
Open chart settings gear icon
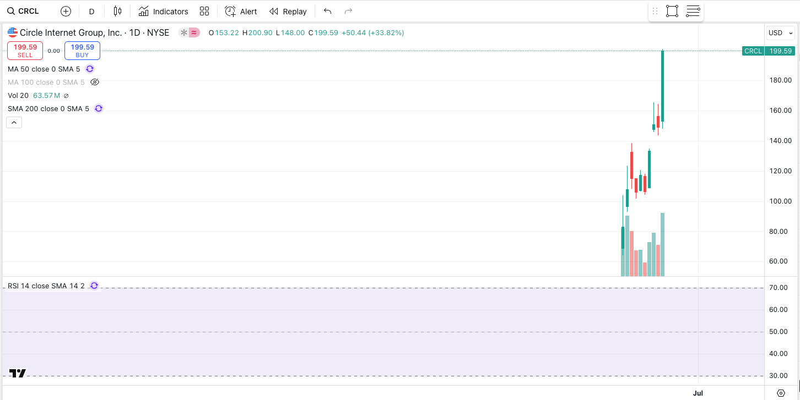781,393
